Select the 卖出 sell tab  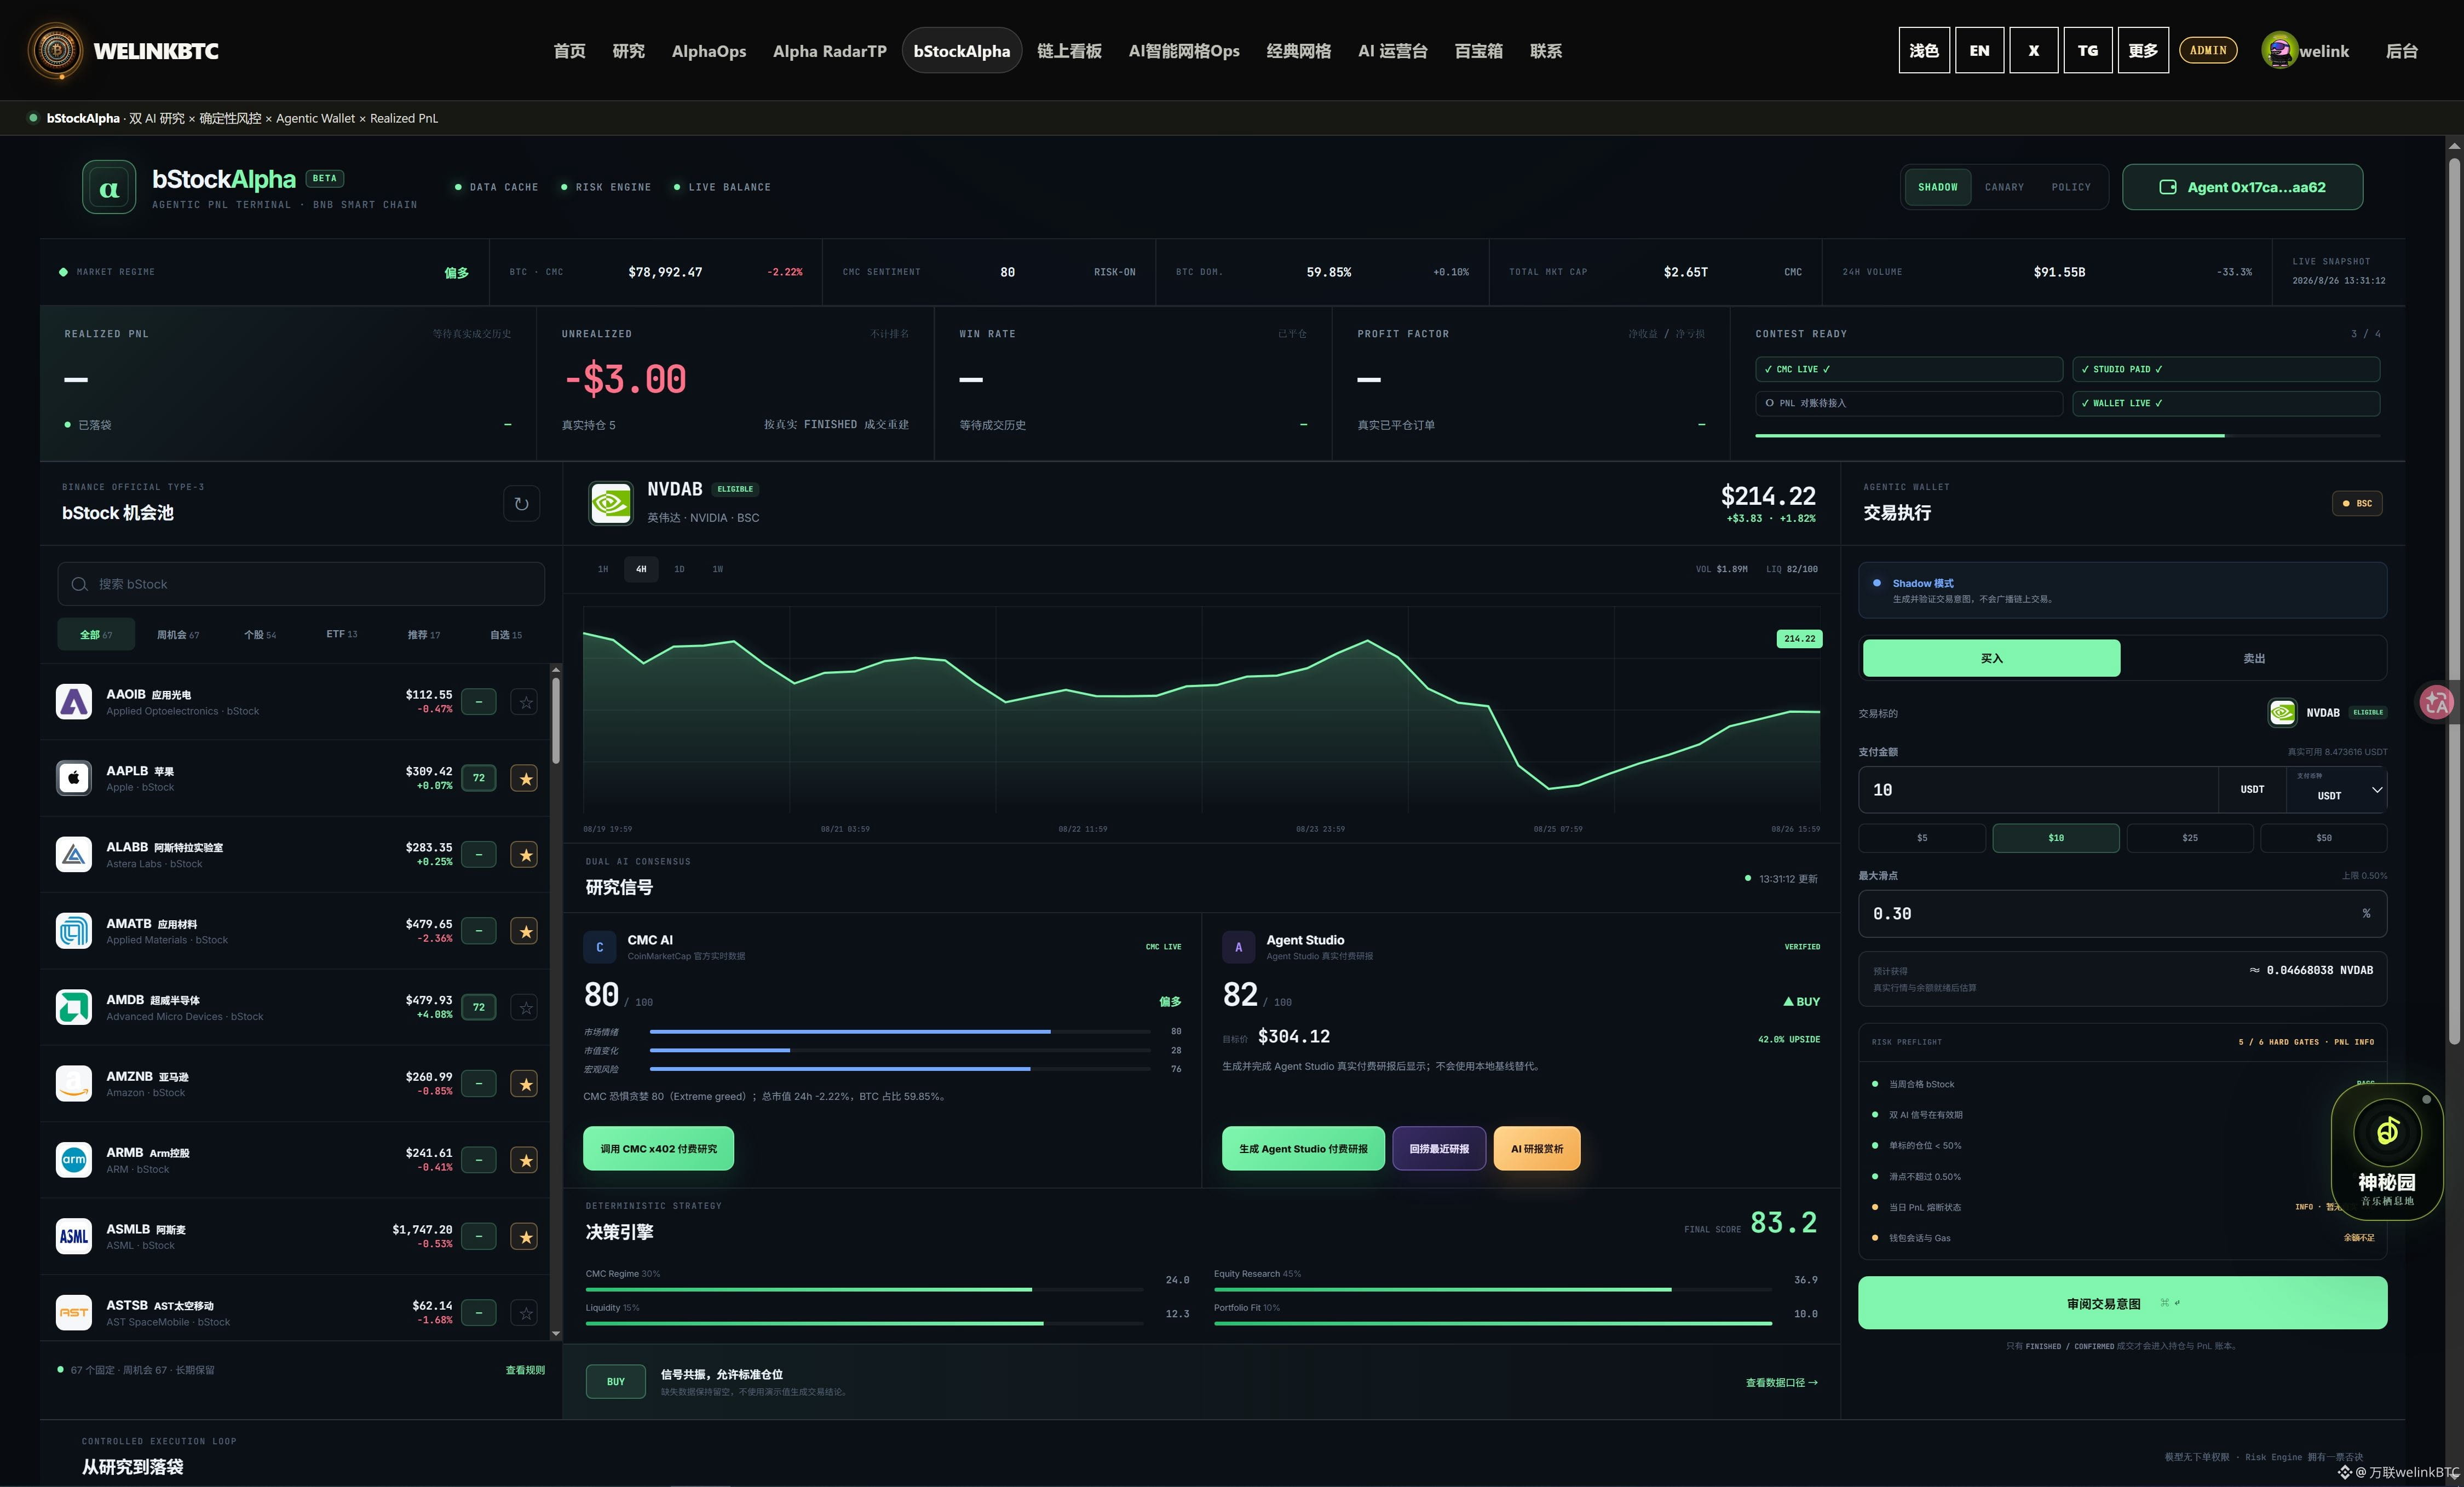tap(2254, 658)
